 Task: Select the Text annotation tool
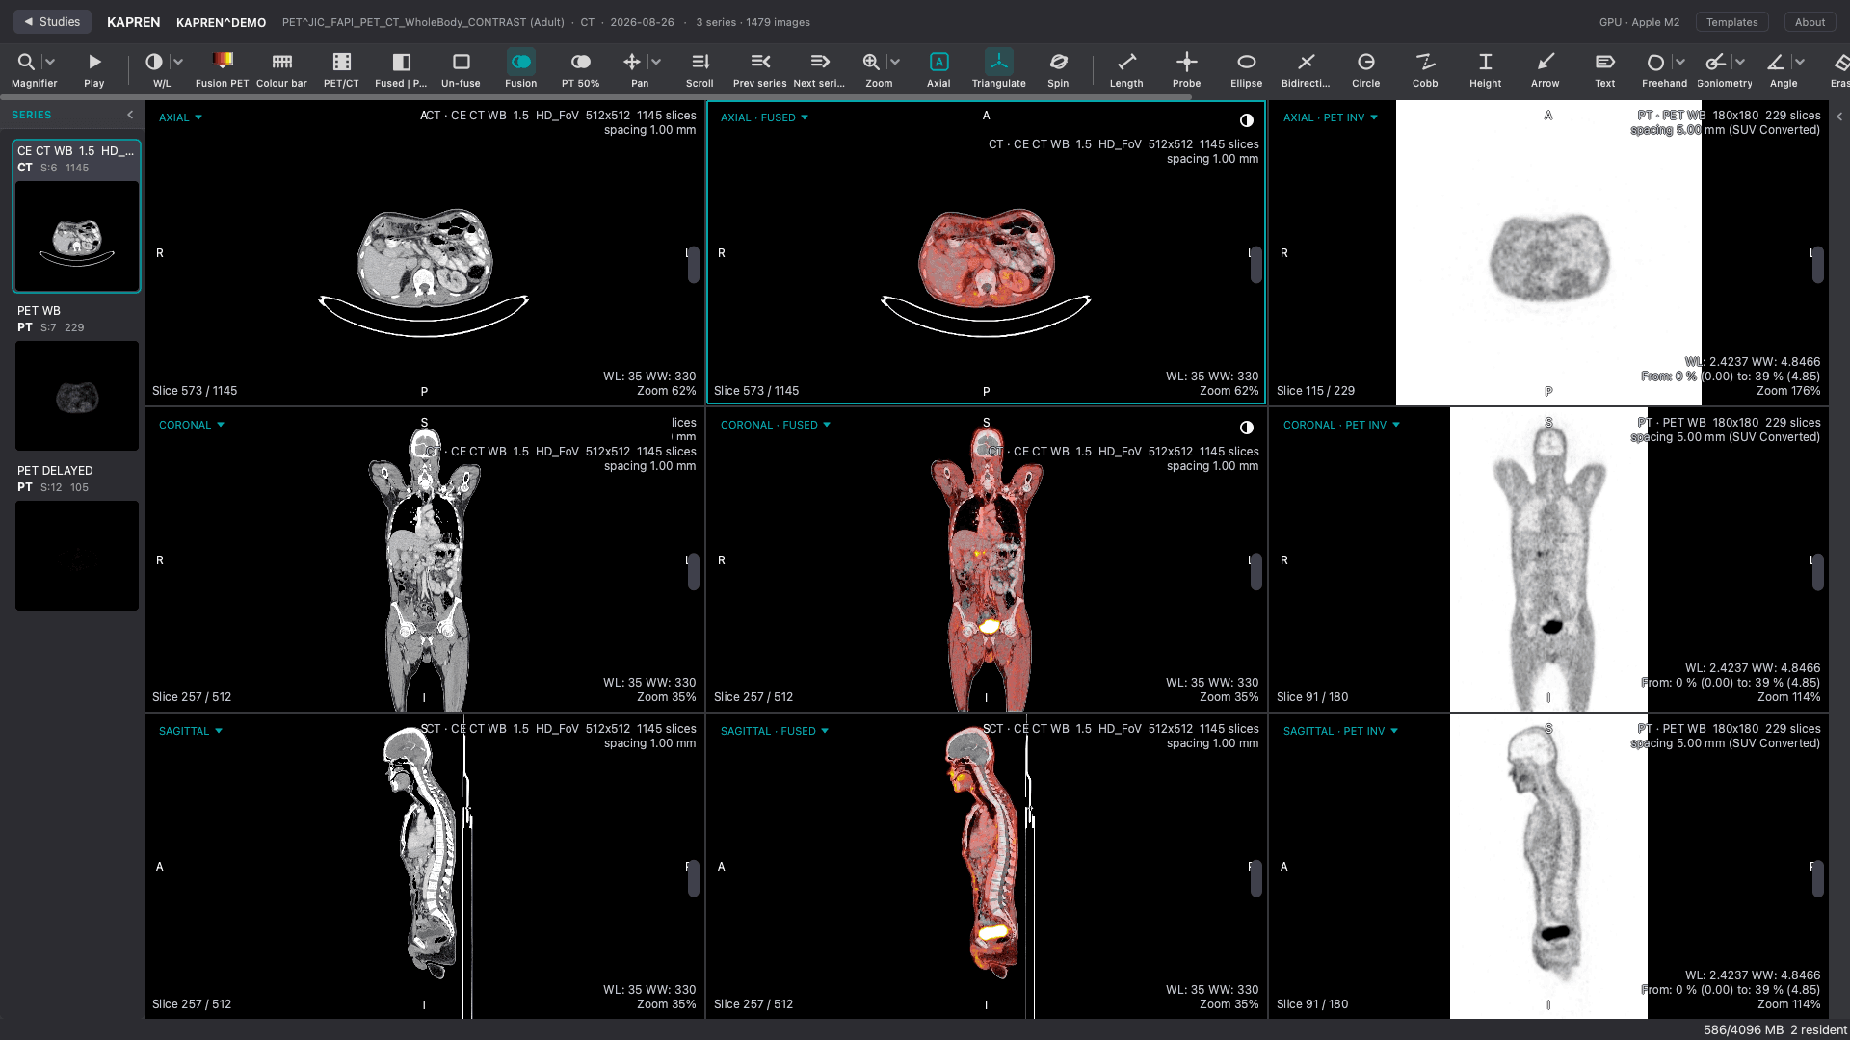[1605, 69]
